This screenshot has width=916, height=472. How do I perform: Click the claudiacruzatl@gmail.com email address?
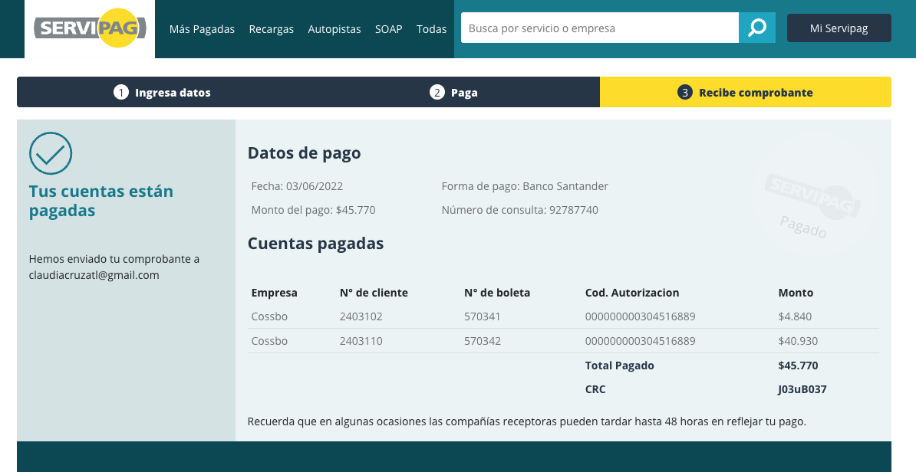(x=94, y=275)
